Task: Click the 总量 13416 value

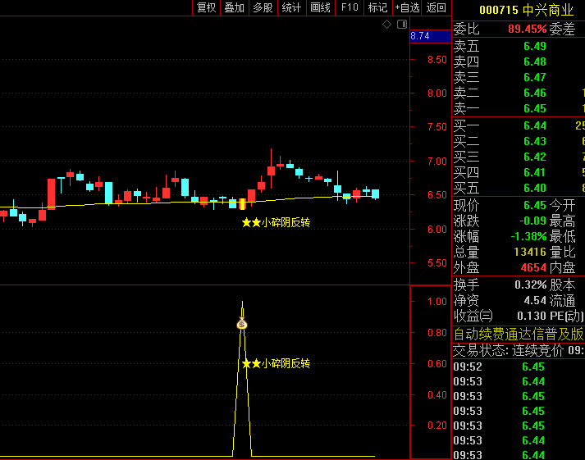Action: (x=530, y=253)
